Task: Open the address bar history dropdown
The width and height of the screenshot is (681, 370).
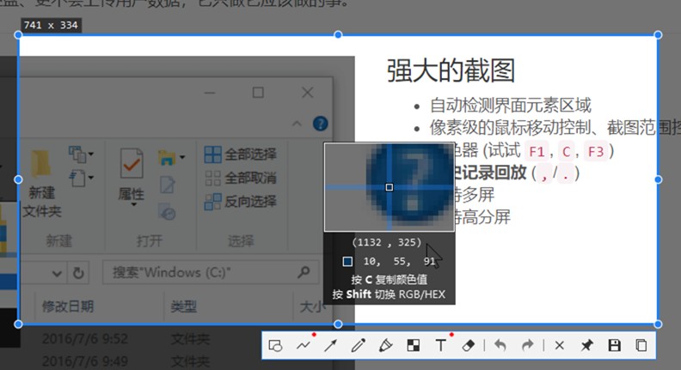Action: click(57, 273)
